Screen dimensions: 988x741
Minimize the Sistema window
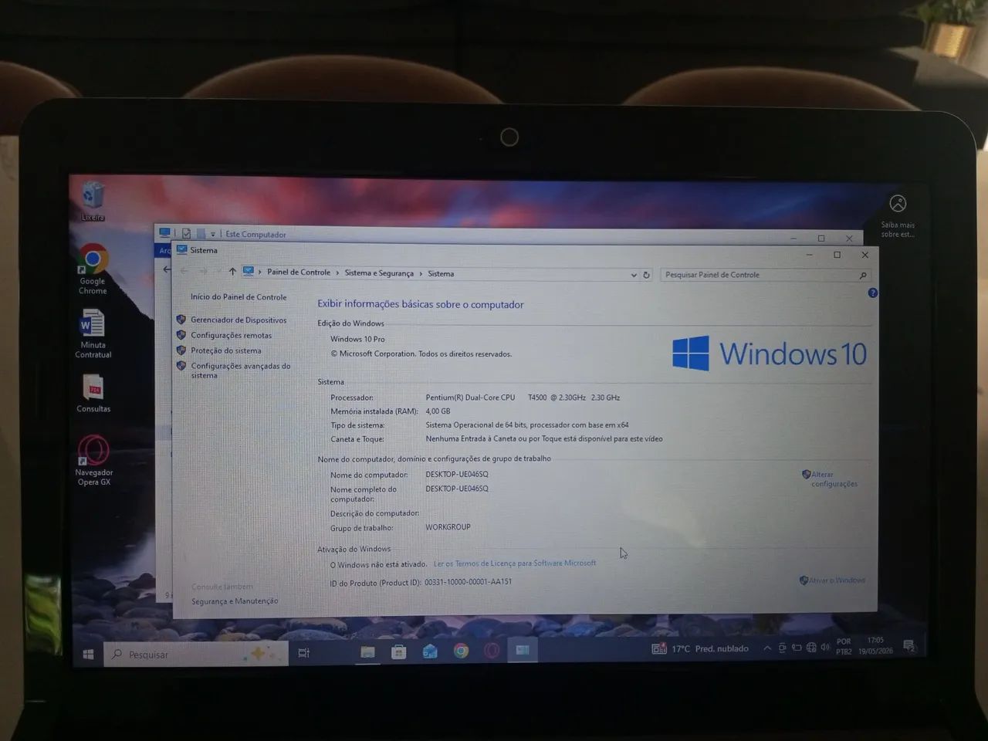pos(809,255)
